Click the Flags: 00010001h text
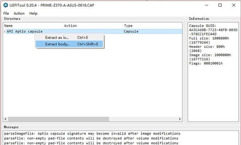This screenshot has height=145, width=241. [206, 63]
